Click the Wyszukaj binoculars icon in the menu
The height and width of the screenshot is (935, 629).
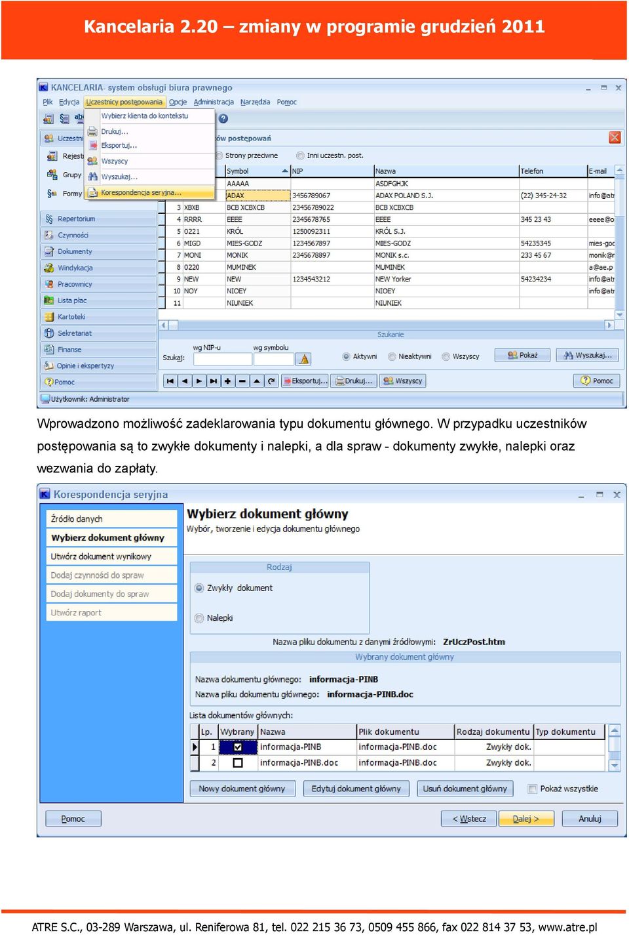click(x=92, y=177)
